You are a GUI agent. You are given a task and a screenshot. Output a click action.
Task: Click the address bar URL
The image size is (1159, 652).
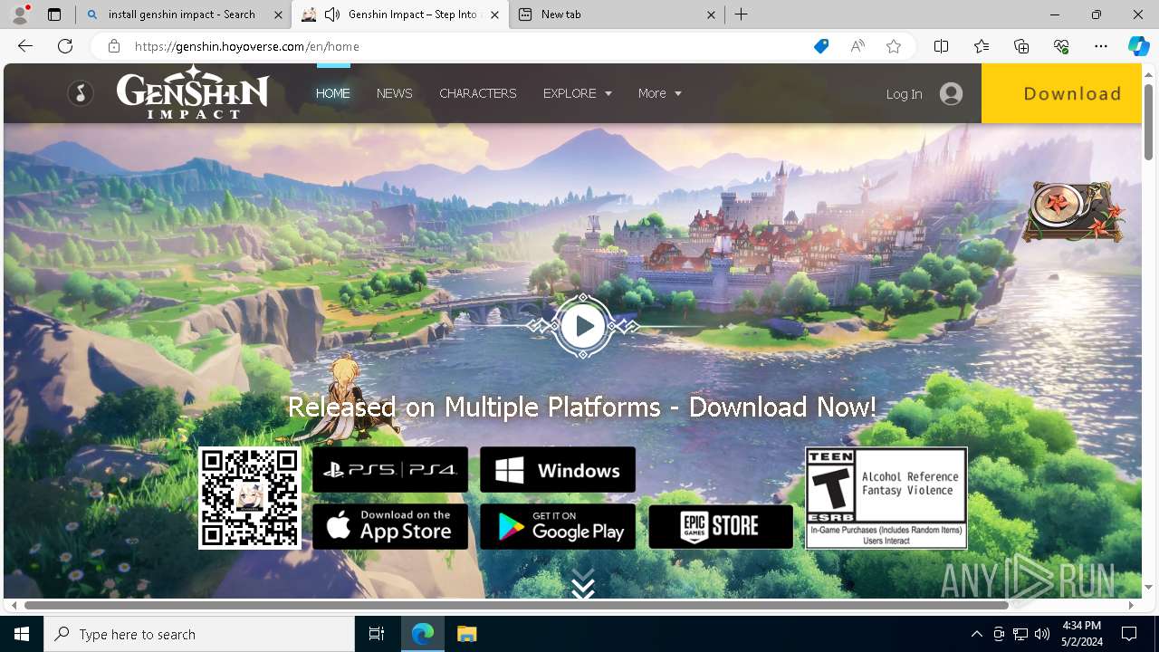click(x=247, y=46)
